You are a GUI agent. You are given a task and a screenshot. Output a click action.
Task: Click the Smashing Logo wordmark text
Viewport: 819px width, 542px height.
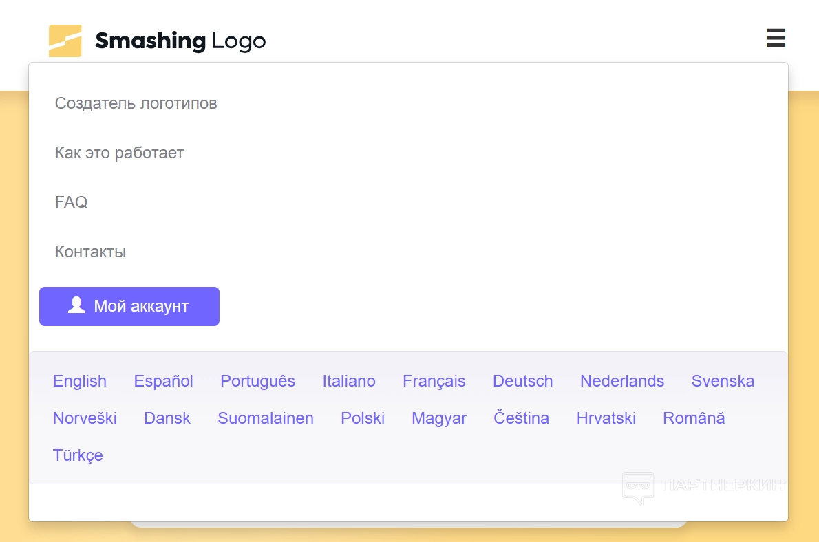coord(180,41)
